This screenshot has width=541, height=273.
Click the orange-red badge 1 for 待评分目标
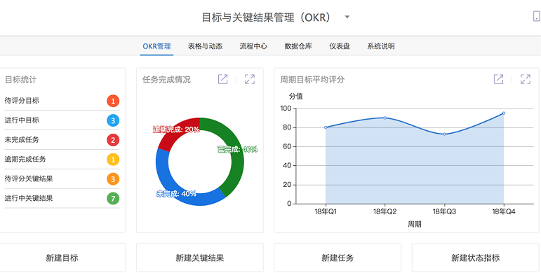click(113, 101)
